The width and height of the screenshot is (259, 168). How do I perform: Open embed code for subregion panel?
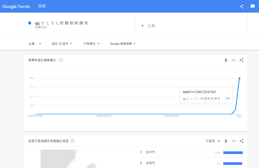234,141
